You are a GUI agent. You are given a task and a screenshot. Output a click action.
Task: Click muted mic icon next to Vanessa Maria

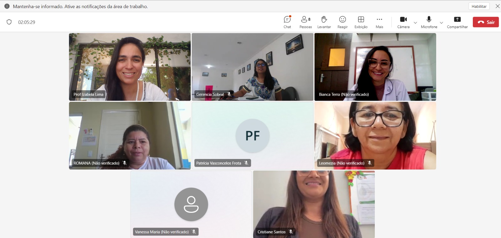tap(194, 232)
